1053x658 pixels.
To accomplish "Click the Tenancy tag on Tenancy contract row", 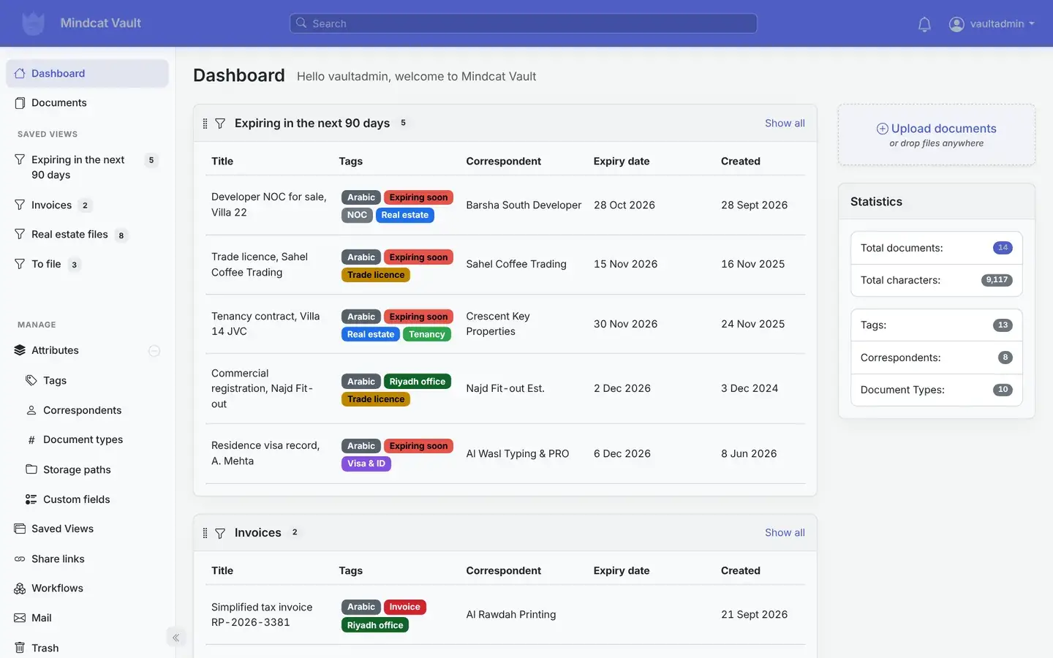I will [427, 334].
